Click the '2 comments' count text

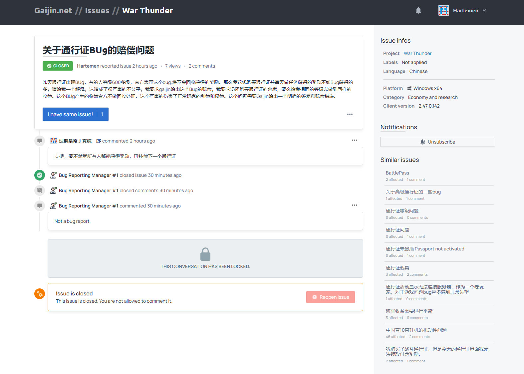click(x=202, y=66)
